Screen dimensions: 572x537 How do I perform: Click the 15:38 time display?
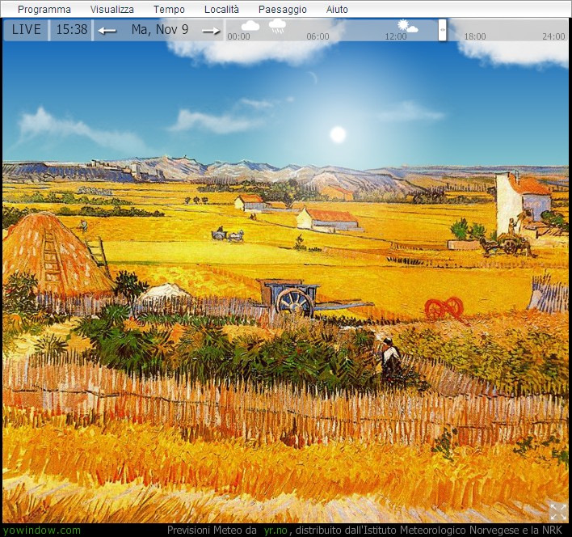click(x=71, y=29)
